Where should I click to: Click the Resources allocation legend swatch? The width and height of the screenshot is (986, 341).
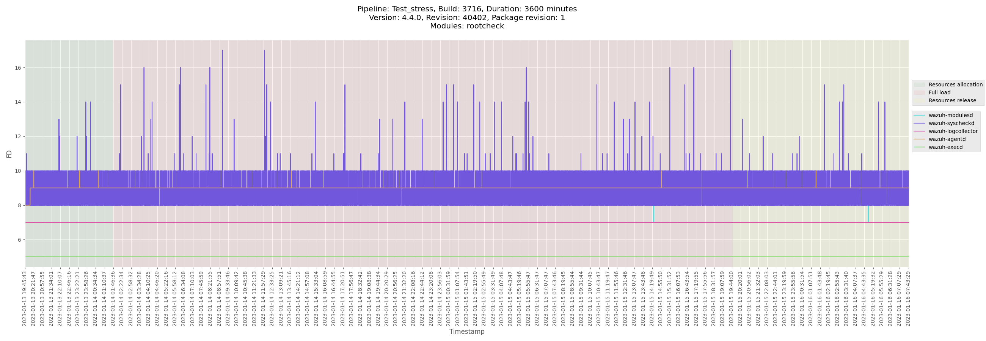[x=919, y=84]
